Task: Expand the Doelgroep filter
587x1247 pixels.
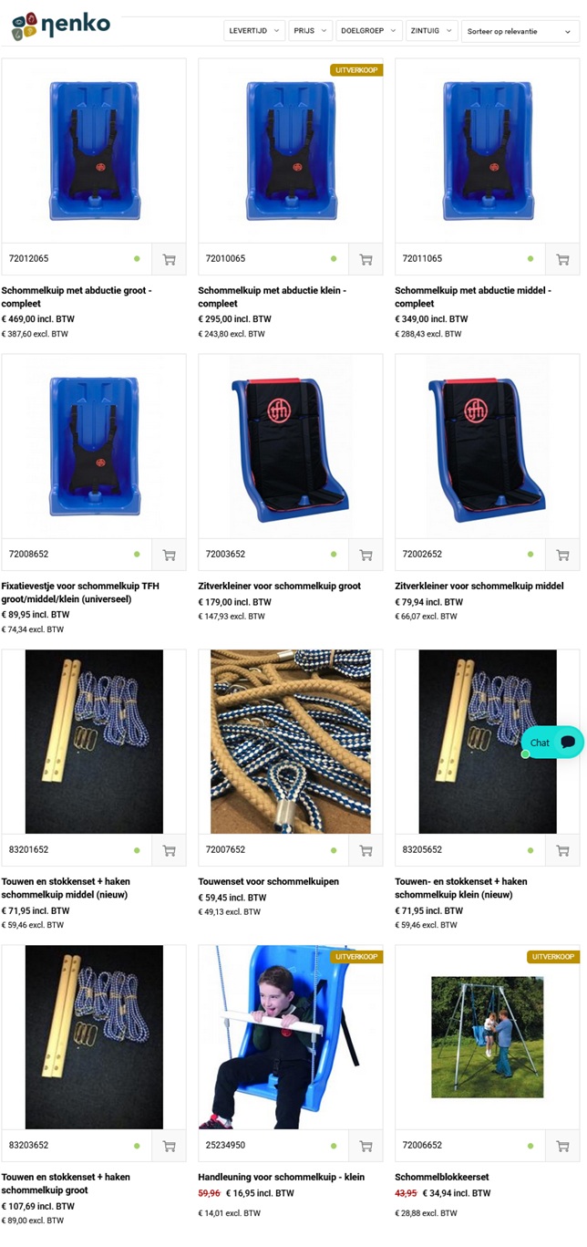Action: click(x=369, y=31)
